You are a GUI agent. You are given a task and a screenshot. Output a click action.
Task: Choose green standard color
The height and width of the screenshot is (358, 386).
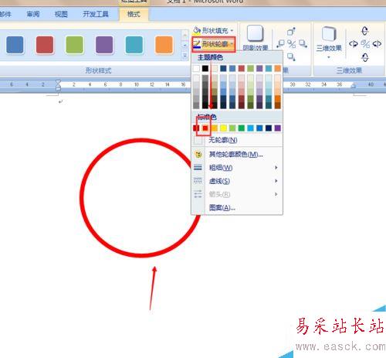[x=242, y=128]
